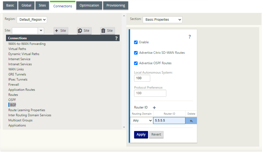Switch to the Global tab
Screen dimensions: 262x152
pos(27,6)
